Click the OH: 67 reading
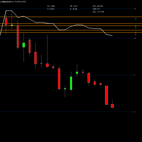This screenshot has height=142, width=142. pos(96,9)
